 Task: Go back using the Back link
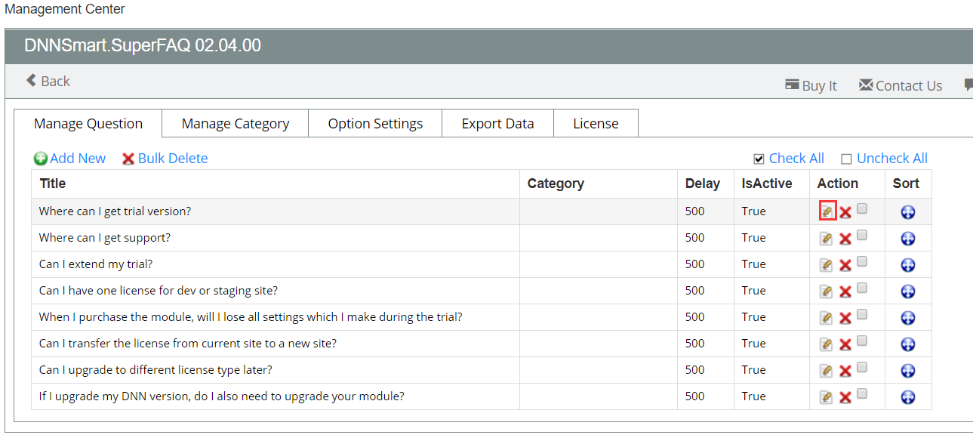click(48, 81)
